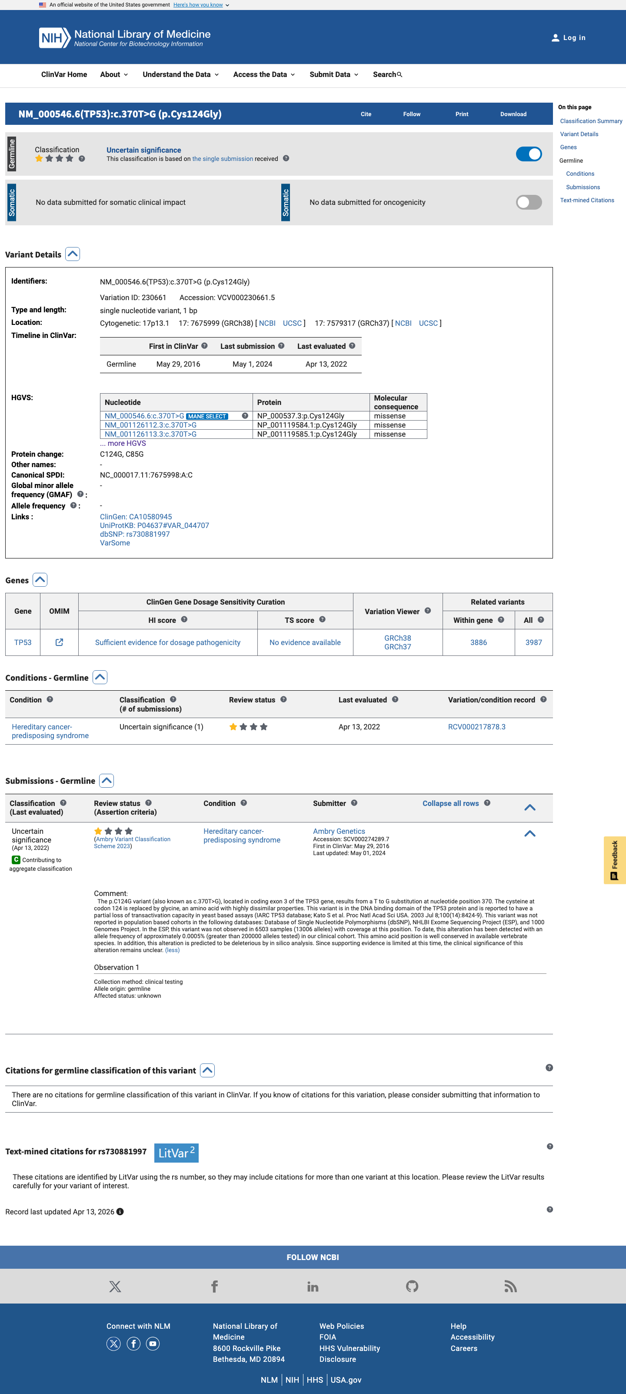Viewport: 626px width, 1394px height.
Task: Click help icon next to Submitter column
Action: click(354, 803)
